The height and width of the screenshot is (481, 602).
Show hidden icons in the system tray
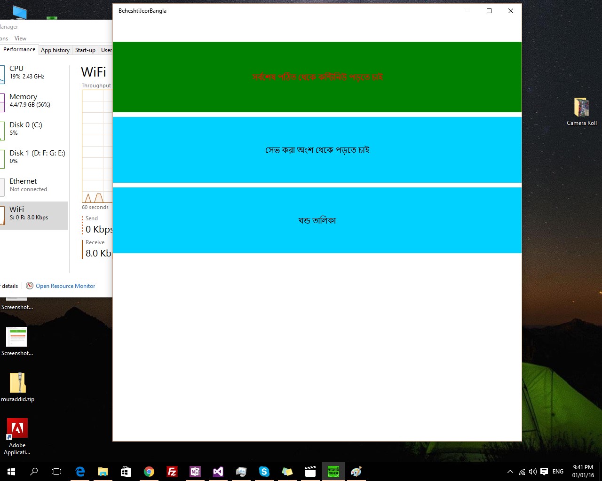(510, 472)
